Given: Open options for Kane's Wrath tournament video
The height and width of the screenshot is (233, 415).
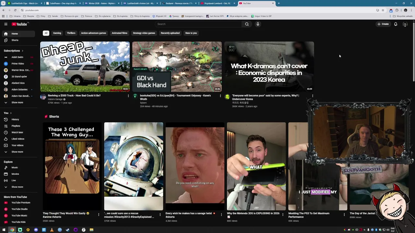Looking at the screenshot, I should click(x=220, y=96).
